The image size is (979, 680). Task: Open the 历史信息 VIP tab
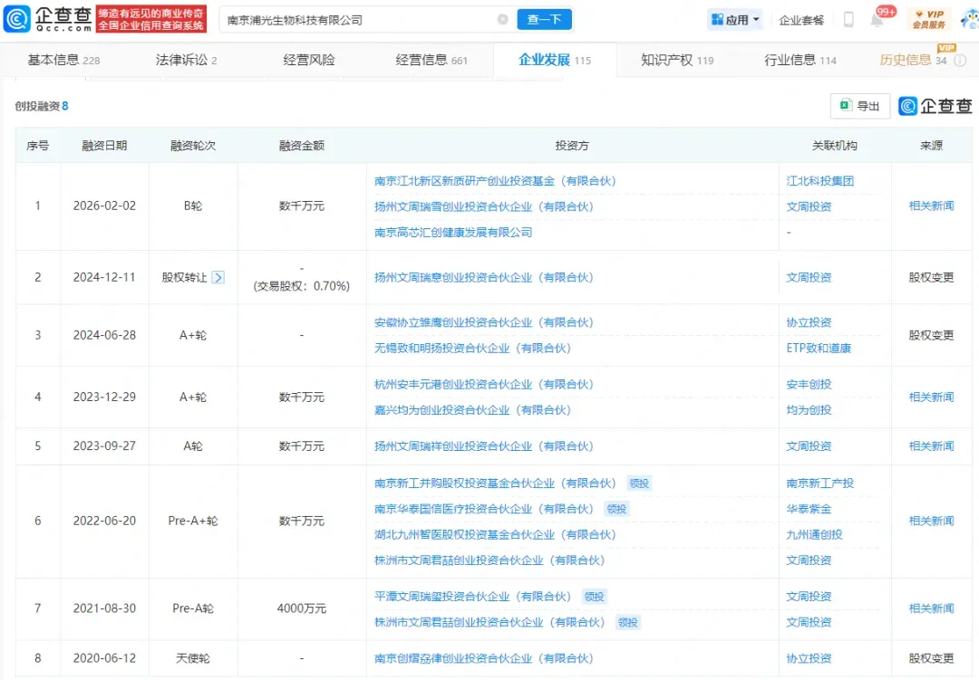tap(913, 61)
